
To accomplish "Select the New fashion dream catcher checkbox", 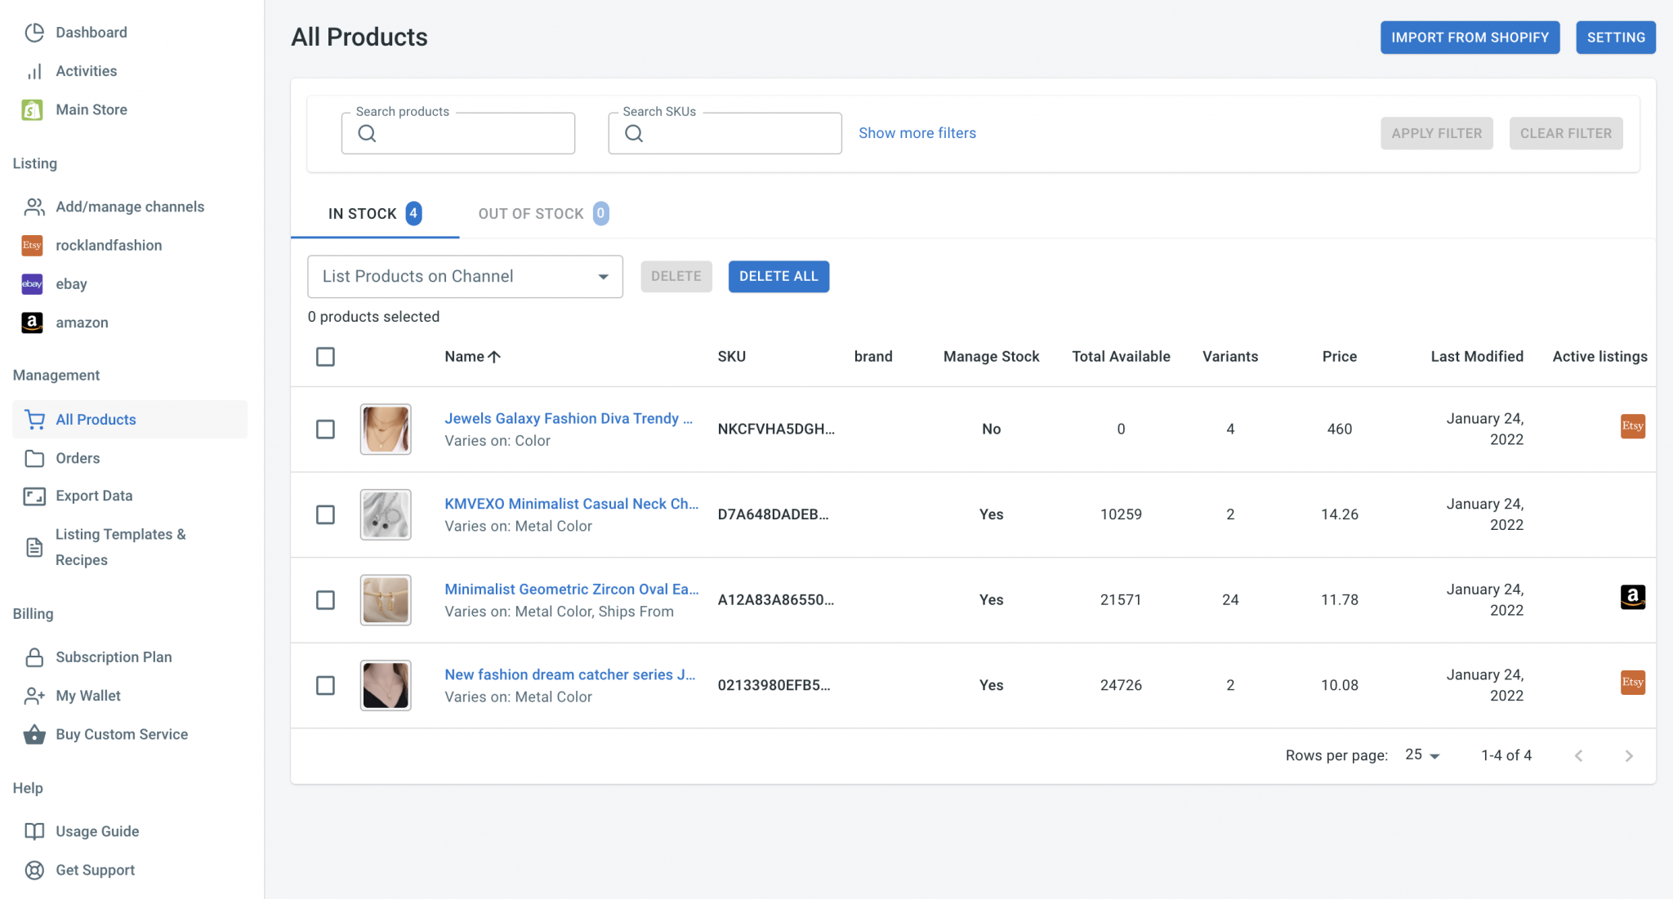I will click(325, 685).
